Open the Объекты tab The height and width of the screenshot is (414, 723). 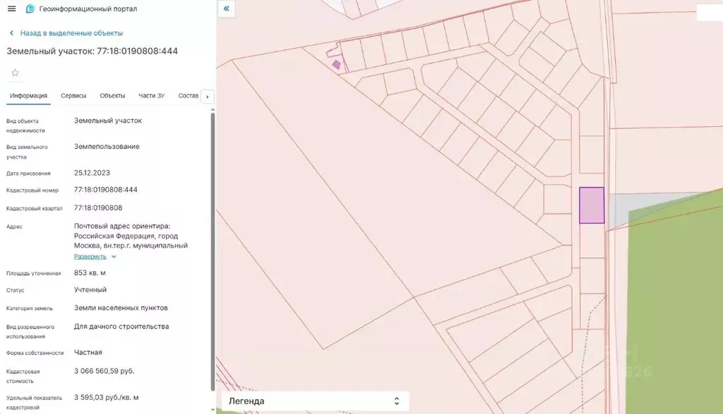(112, 96)
